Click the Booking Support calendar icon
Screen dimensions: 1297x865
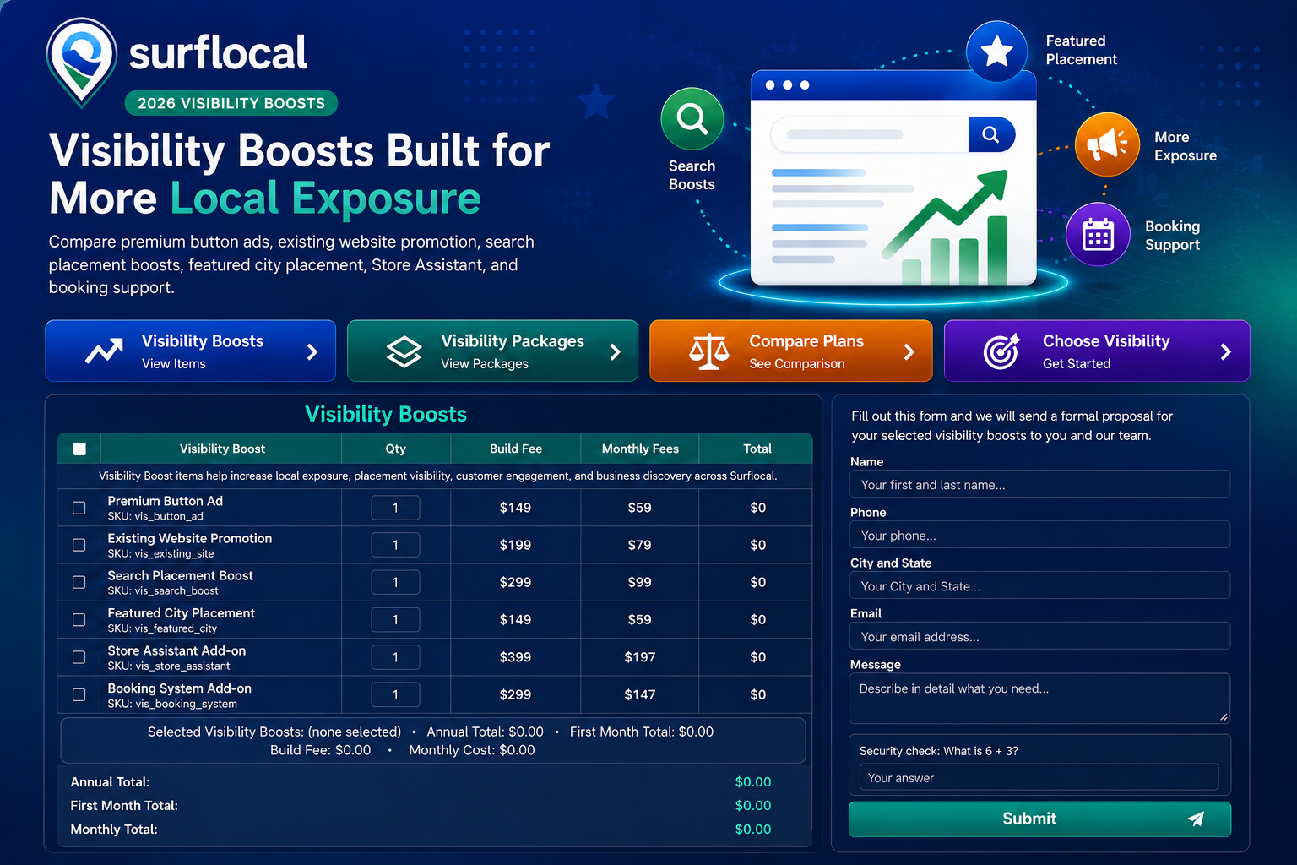click(1098, 234)
